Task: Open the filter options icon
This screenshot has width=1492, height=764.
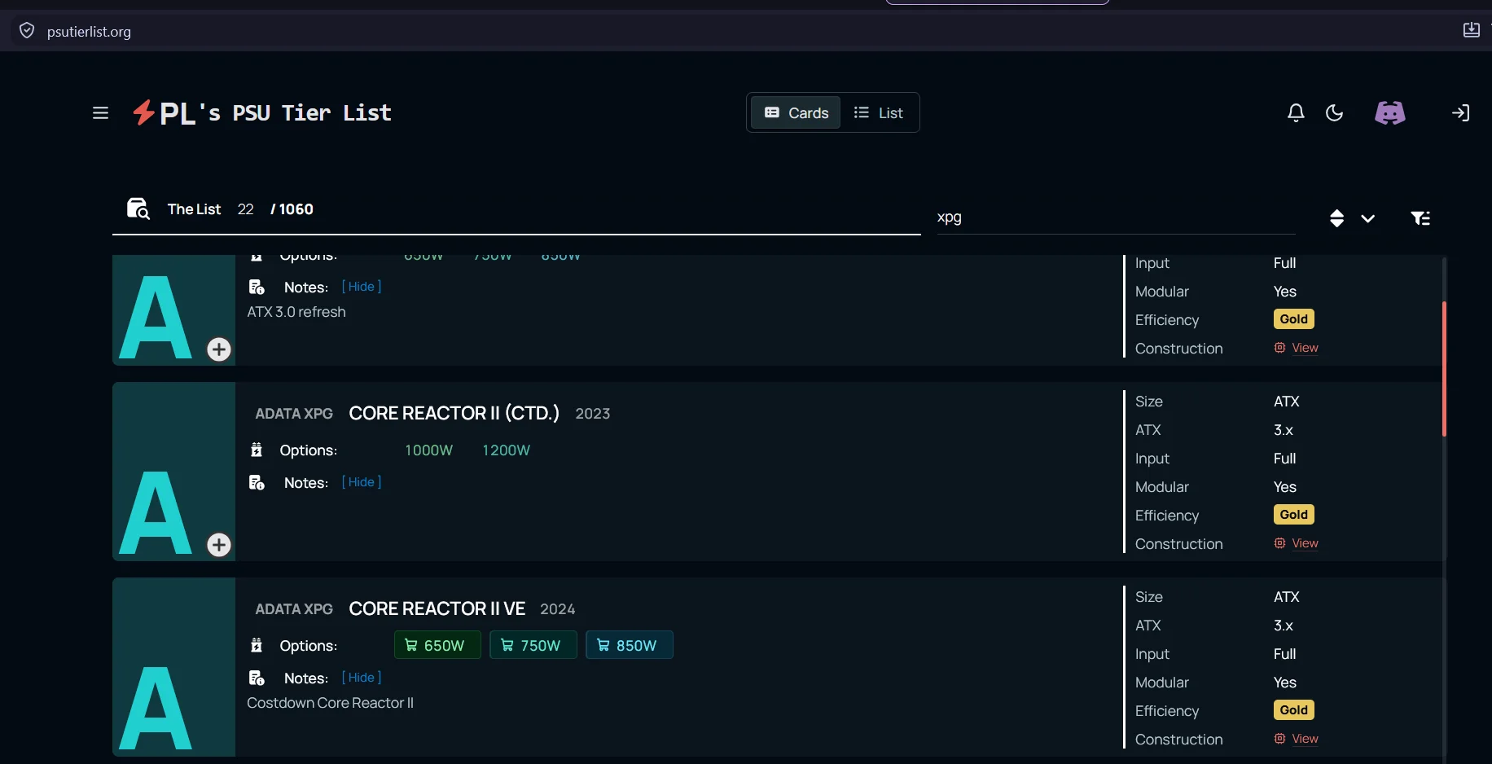Action: click(1420, 218)
